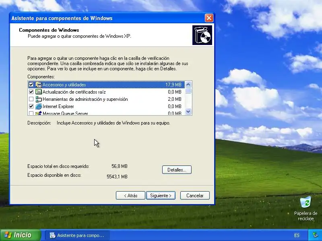Click the component list scroll down arrow
Image resolution: width=322 pixels, height=241 pixels.
pos(188,112)
